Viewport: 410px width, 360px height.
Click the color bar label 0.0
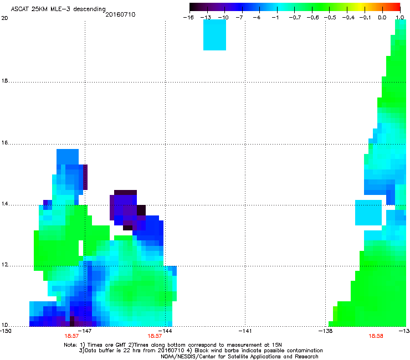[x=382, y=18]
